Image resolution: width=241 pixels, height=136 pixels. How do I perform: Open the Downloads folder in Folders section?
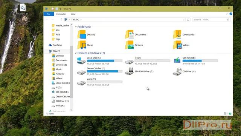(x=183, y=34)
